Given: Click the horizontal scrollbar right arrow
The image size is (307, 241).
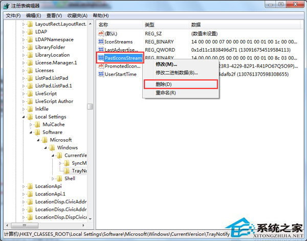Looking at the screenshot, I should pyautogui.click(x=84, y=225).
